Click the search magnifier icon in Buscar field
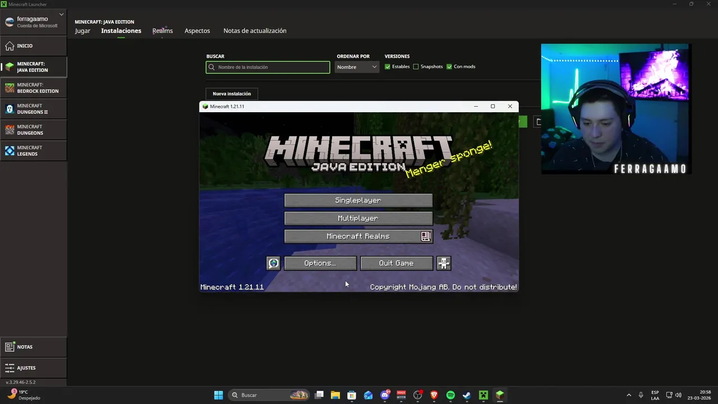The width and height of the screenshot is (718, 404). (x=211, y=67)
